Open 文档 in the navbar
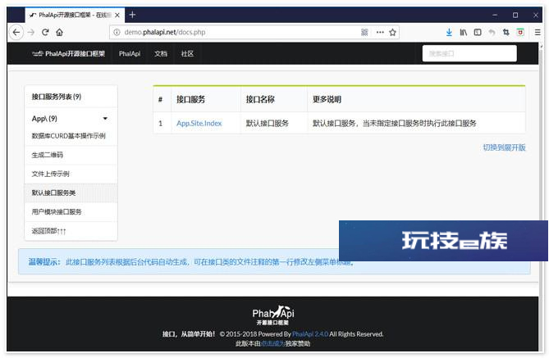The height and width of the screenshot is (358, 549). 161,53
